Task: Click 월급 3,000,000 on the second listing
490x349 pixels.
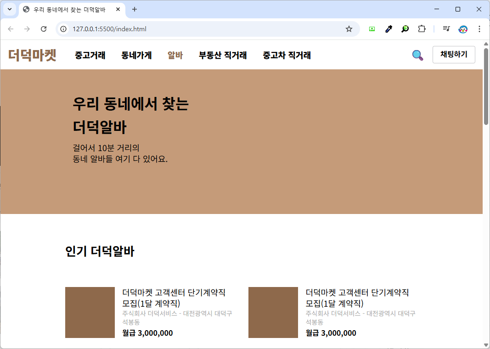Action: 331,333
